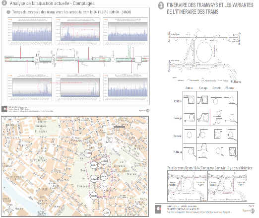Click the 'Cornavin' row label of the variants matrix

coord(177,136)
